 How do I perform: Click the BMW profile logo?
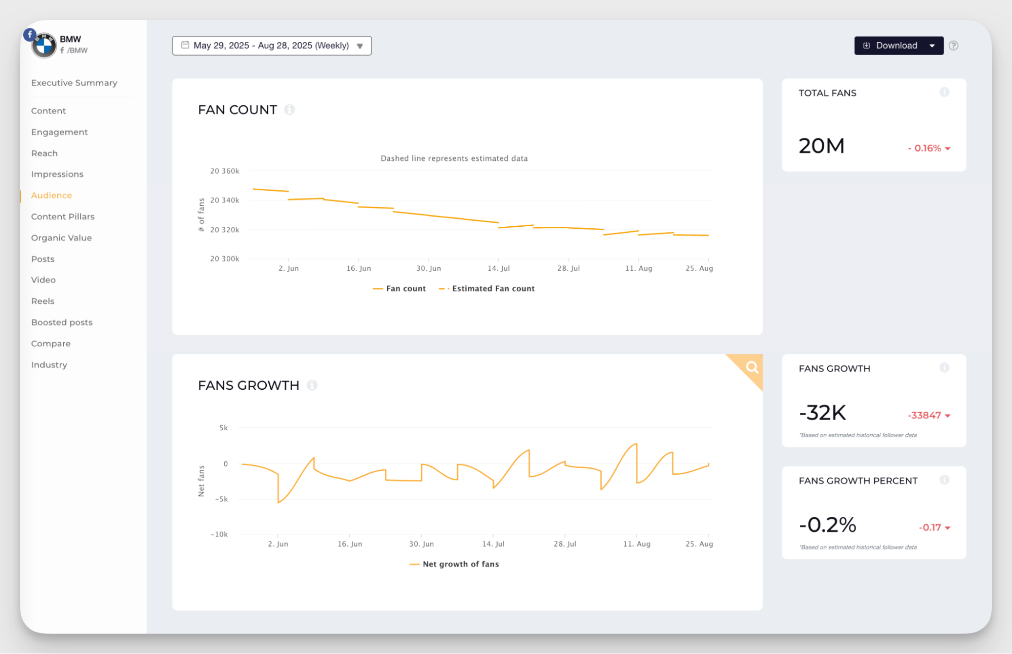(44, 46)
